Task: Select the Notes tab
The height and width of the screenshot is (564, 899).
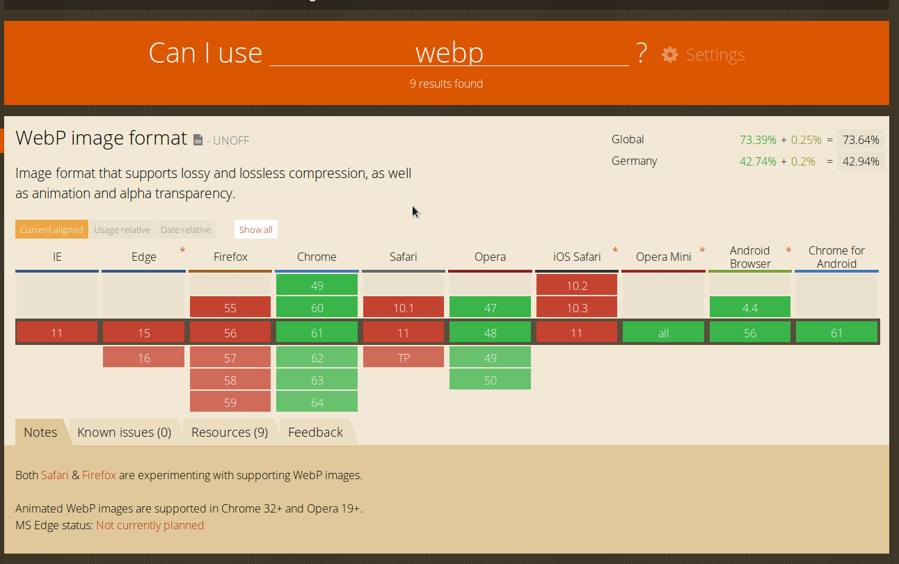Action: [40, 432]
